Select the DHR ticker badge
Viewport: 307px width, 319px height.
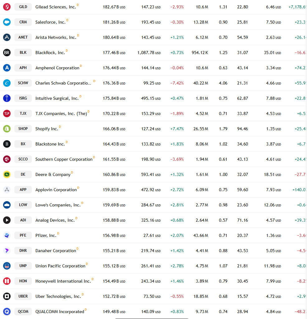coord(23,250)
